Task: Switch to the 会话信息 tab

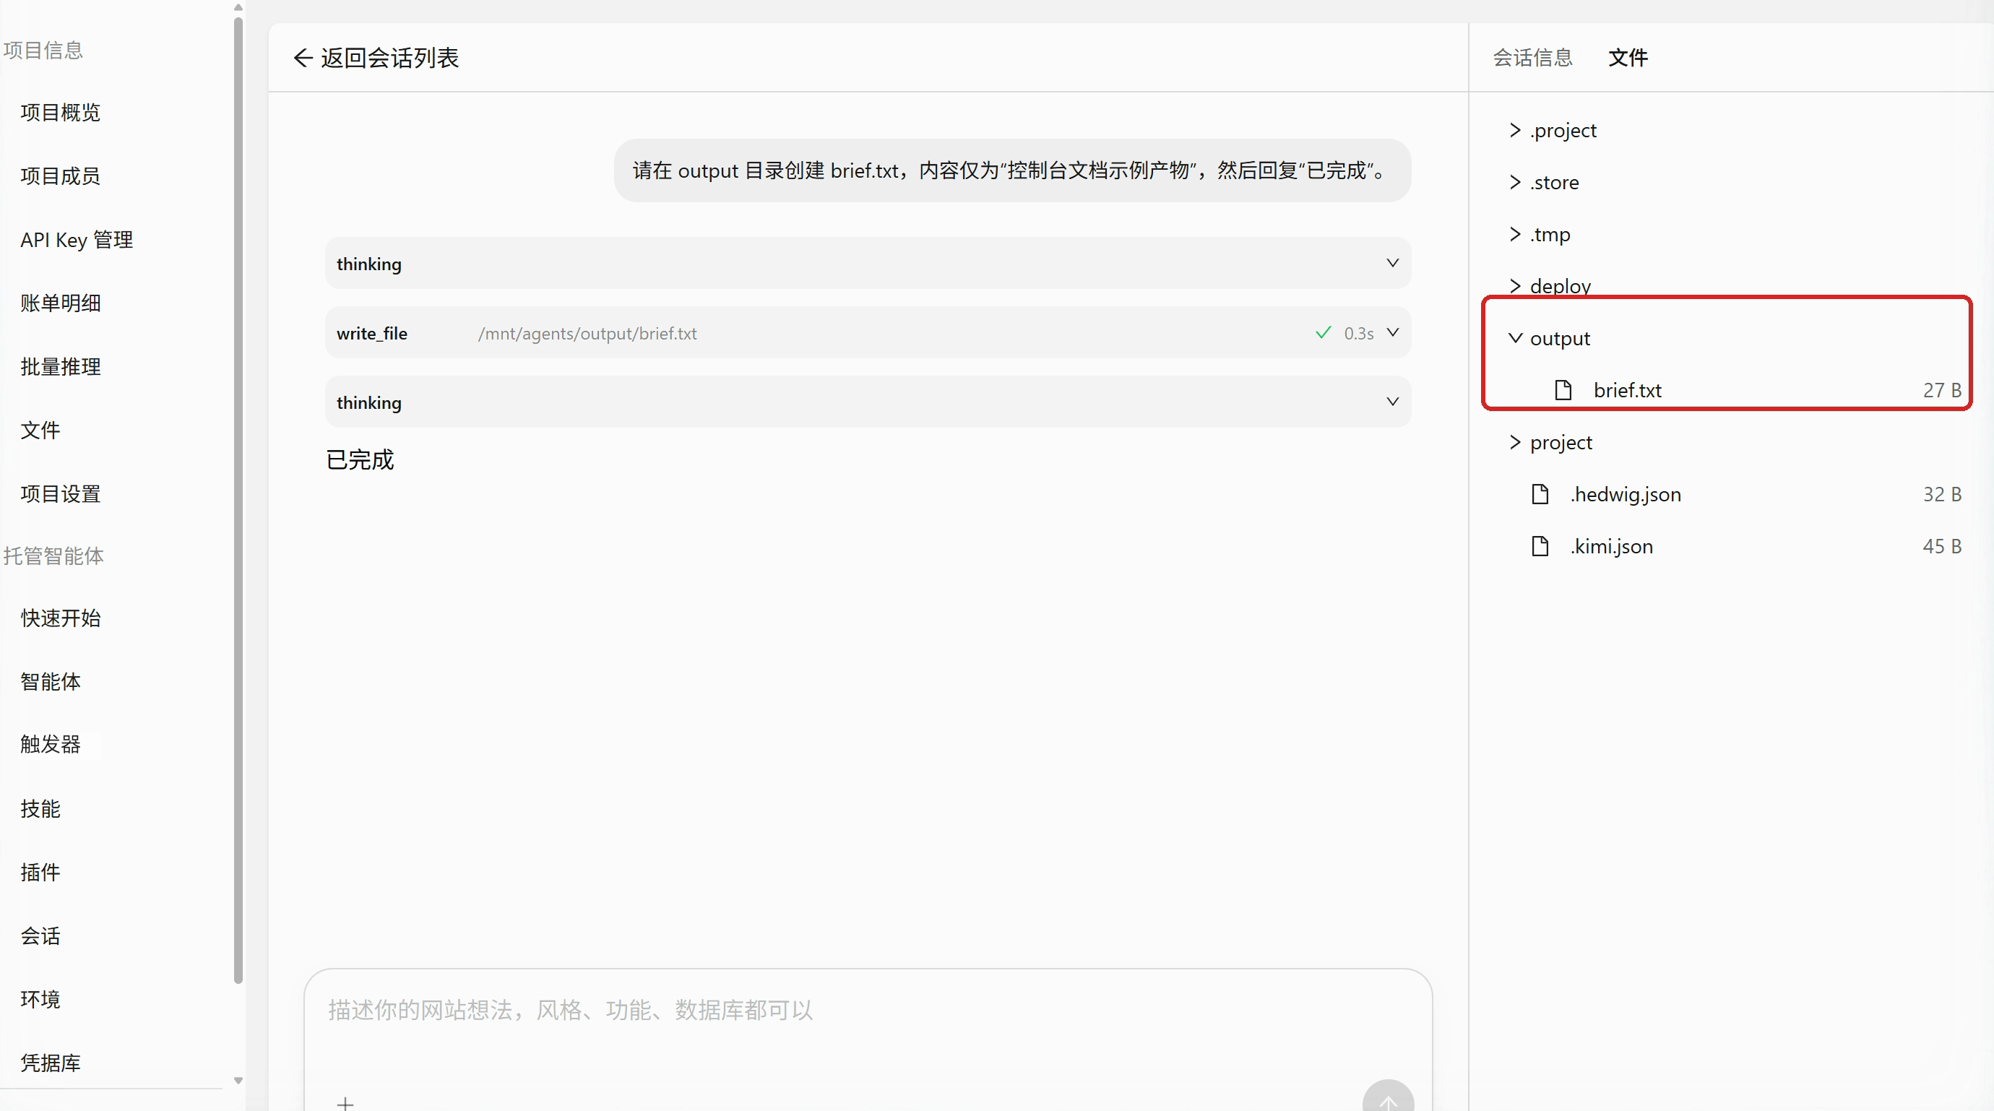Action: point(1532,57)
